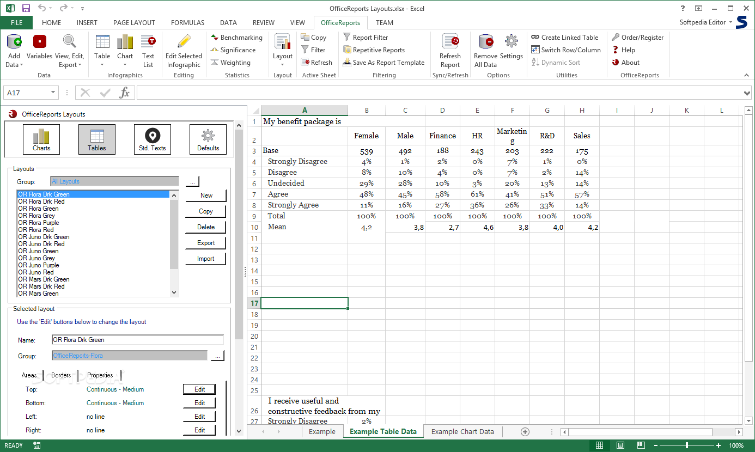The height and width of the screenshot is (452, 755).
Task: Open the Example Chart Data sheet
Action: (x=462, y=432)
